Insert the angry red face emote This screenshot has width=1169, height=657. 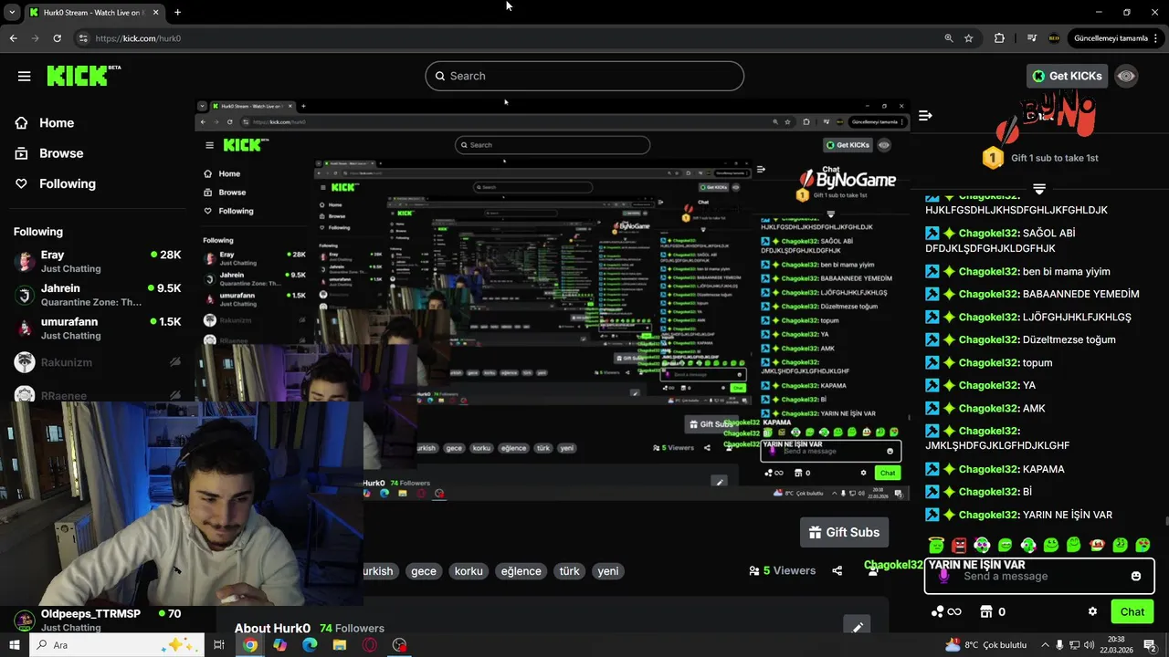(x=959, y=545)
